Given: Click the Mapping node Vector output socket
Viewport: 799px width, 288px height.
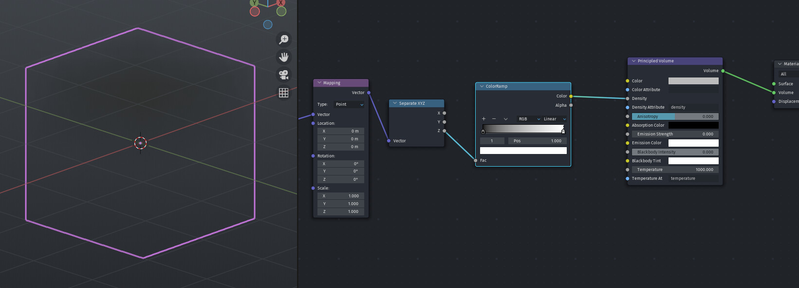Looking at the screenshot, I should coord(369,93).
